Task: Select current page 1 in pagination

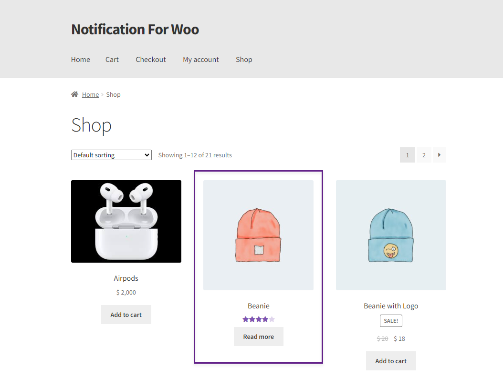Action: point(408,155)
